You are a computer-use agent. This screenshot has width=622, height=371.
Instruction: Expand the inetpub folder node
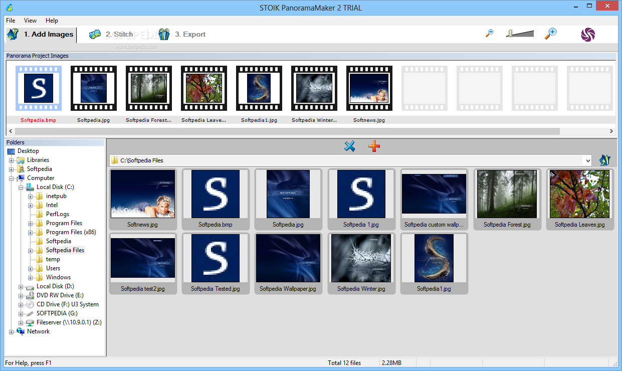pos(31,197)
